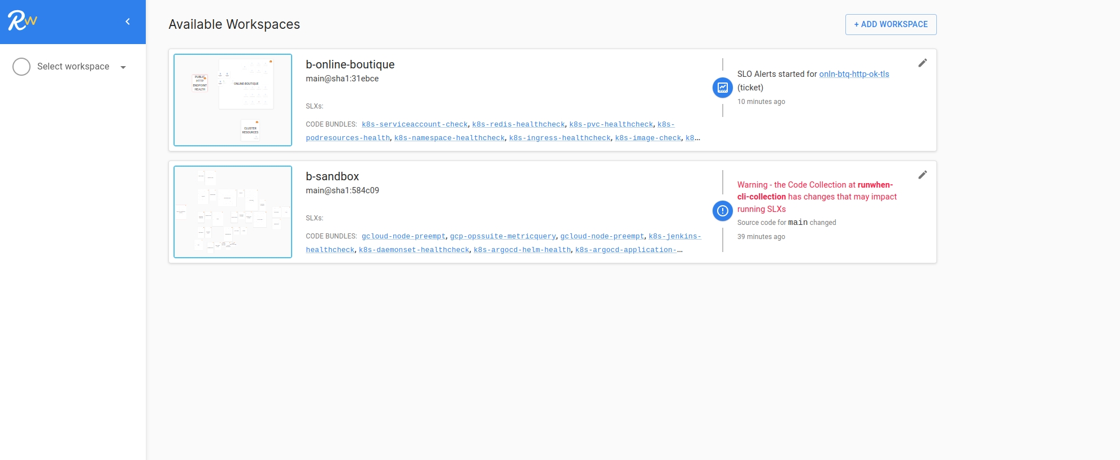Viewport: 1120px width, 460px height.
Task: Open the Select workspace dropdown
Action: pos(73,67)
